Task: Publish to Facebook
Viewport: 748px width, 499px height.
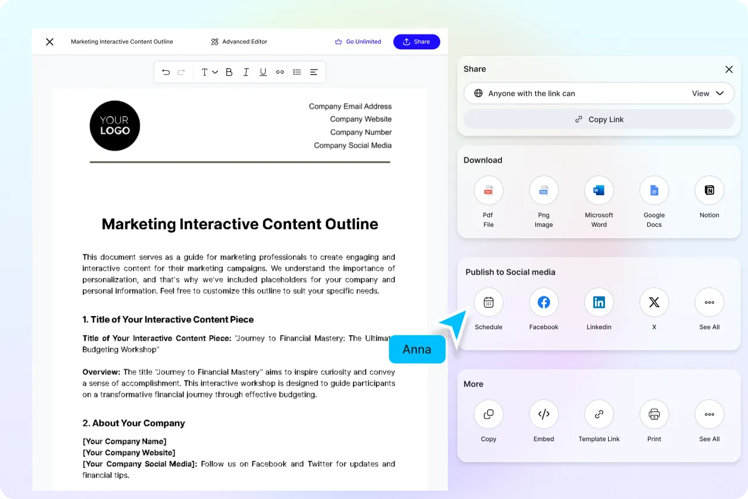Action: point(544,302)
